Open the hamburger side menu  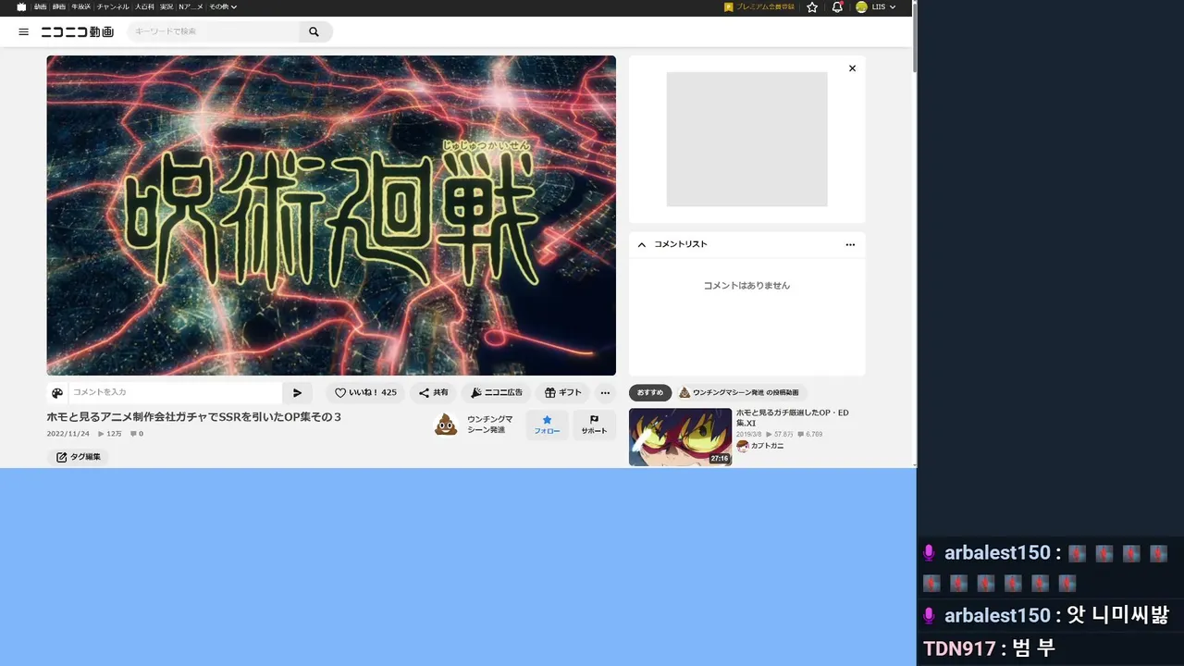(24, 31)
